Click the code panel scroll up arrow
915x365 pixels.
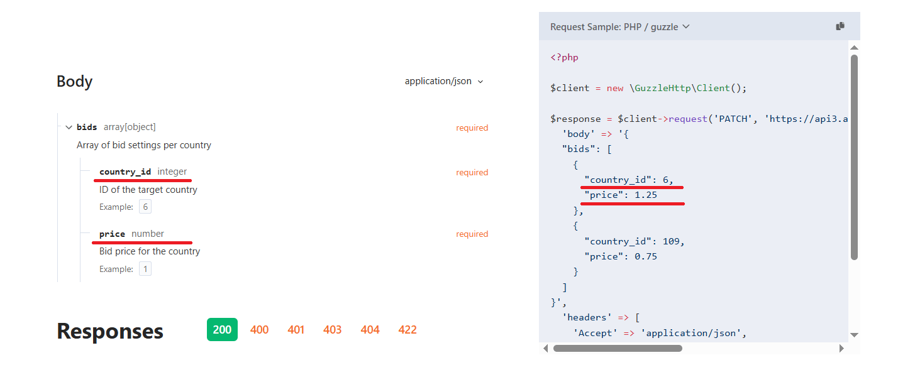tap(854, 47)
